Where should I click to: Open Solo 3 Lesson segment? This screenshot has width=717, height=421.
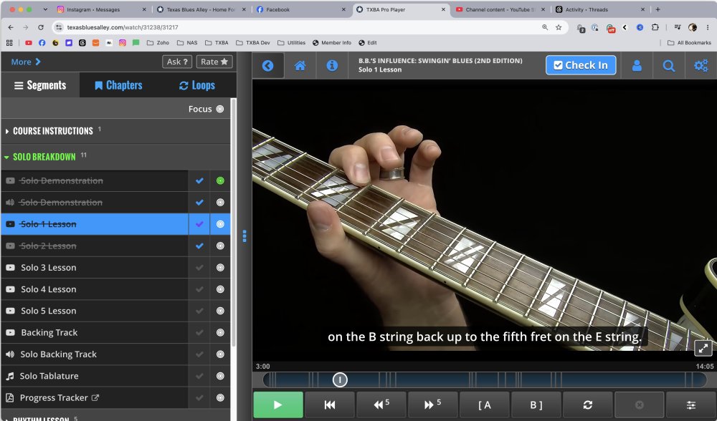pos(95,268)
